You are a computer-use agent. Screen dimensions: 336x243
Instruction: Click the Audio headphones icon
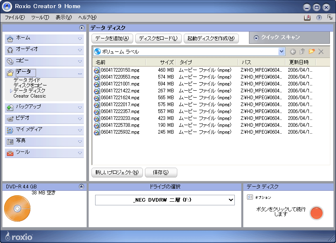click(10, 50)
